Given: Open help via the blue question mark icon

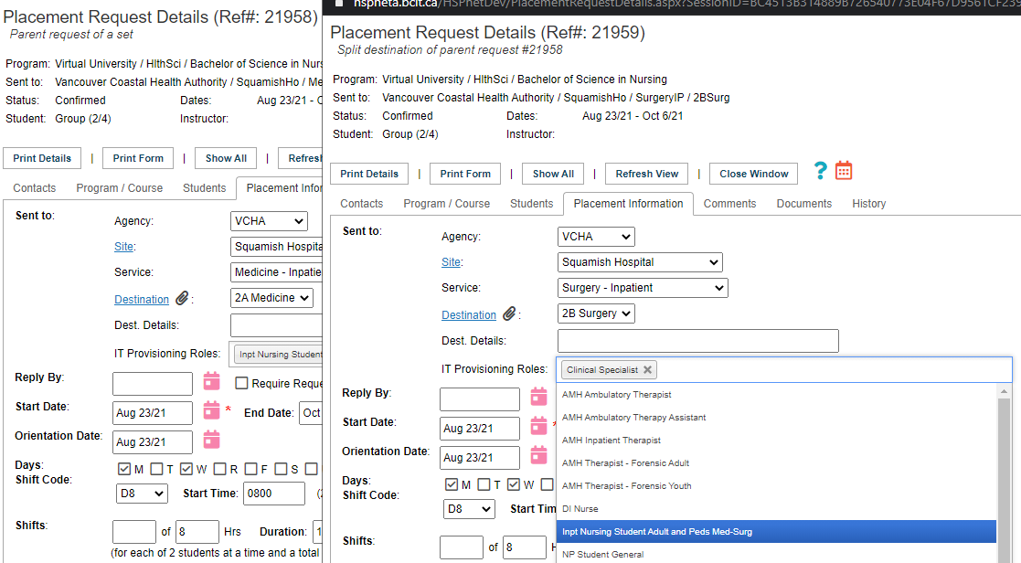Looking at the screenshot, I should [821, 171].
